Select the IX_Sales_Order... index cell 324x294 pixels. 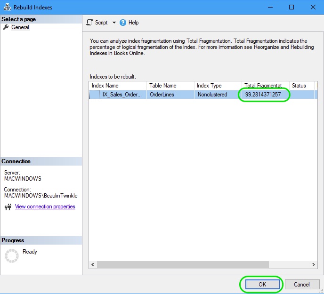tap(122, 95)
